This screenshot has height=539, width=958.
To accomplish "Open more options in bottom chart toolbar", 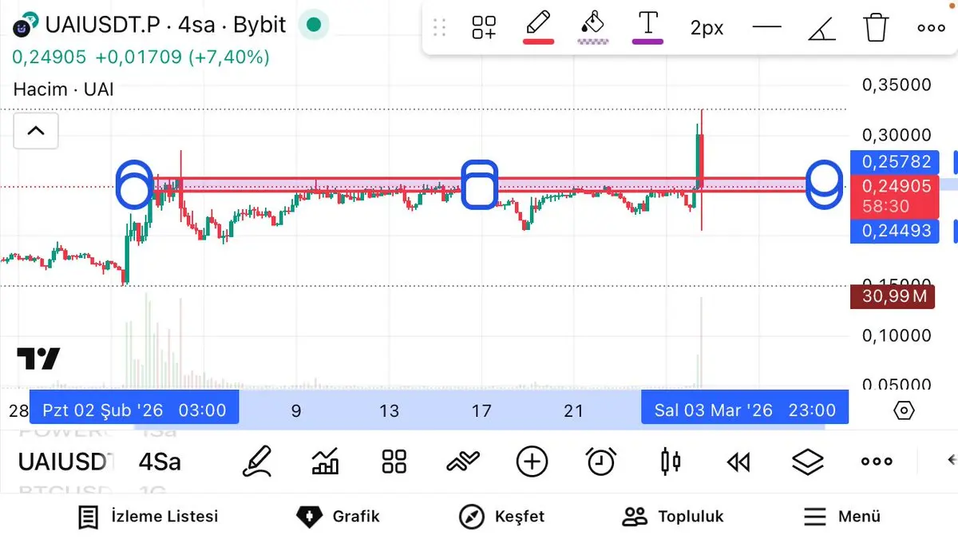I will [877, 461].
